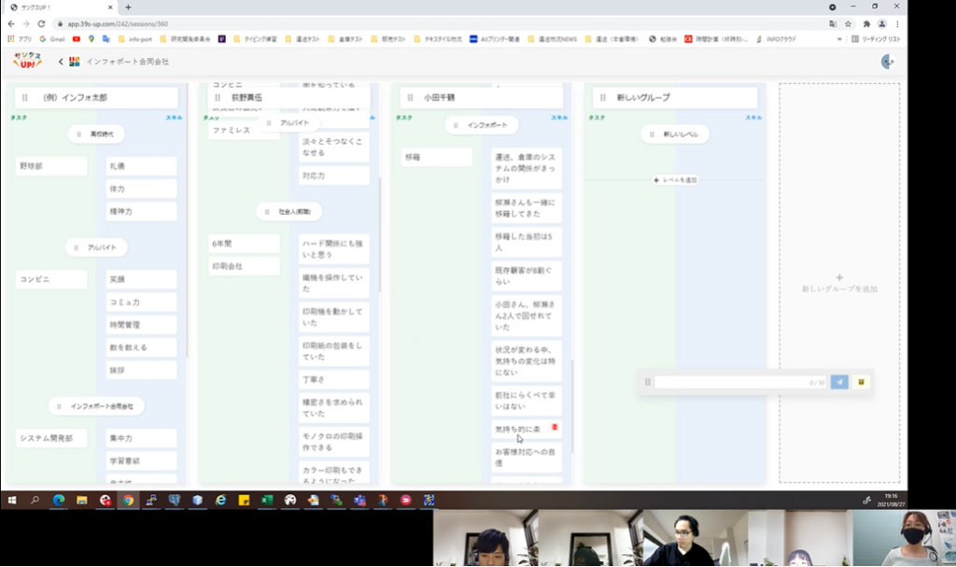Open Internet Explorer from the taskbar
Screen dimensions: 956x567
220,501
